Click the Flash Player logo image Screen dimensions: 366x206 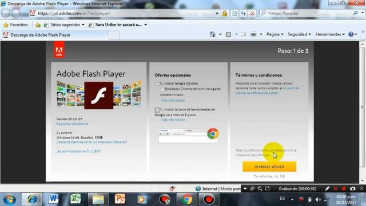(x=99, y=96)
